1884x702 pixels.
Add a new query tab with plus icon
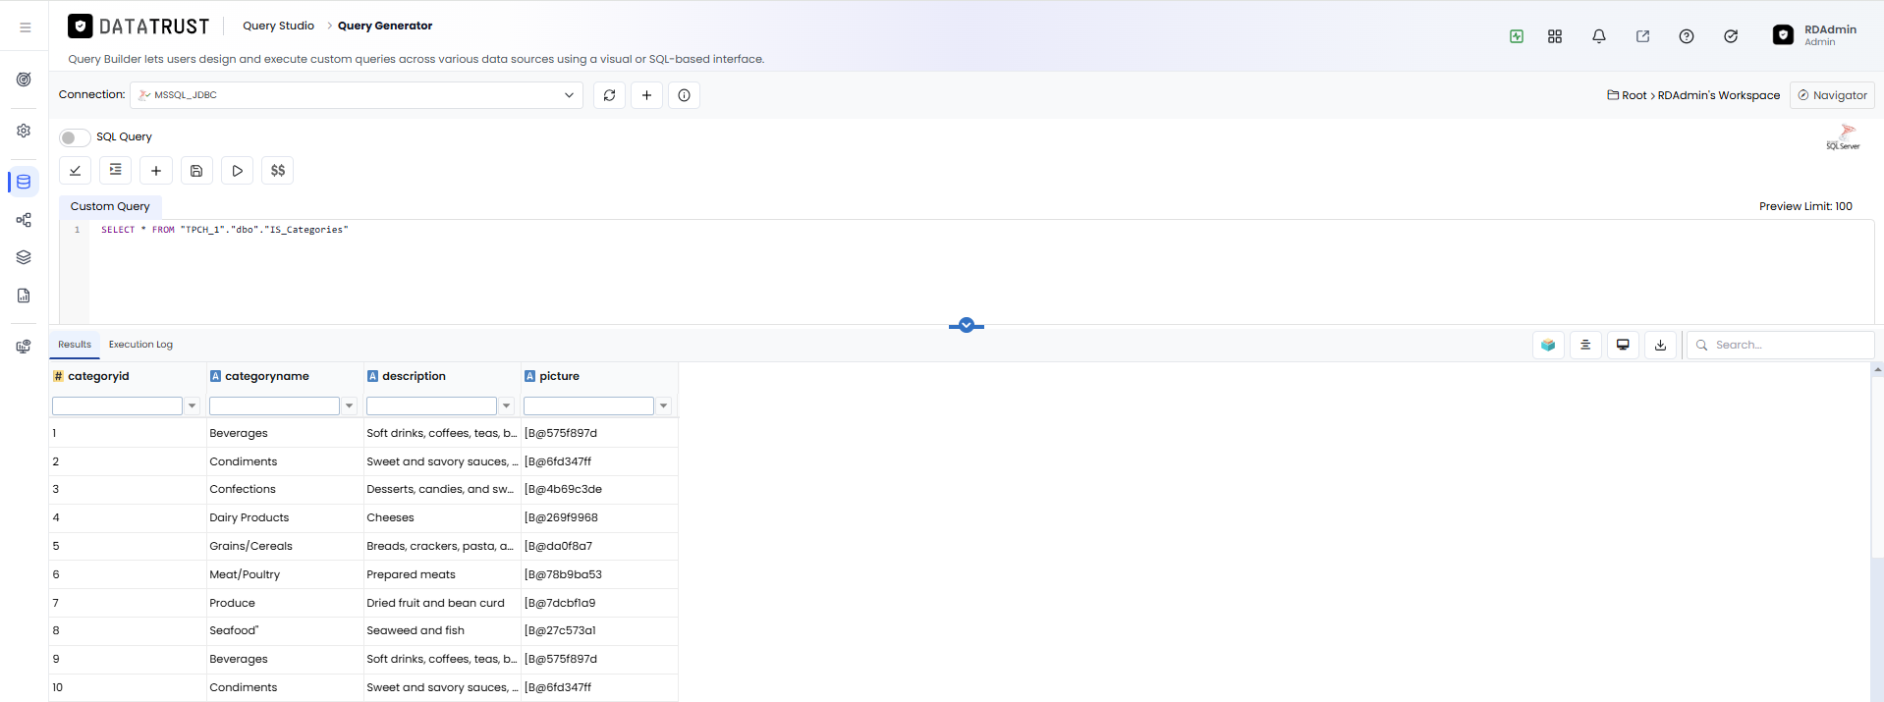pos(156,171)
